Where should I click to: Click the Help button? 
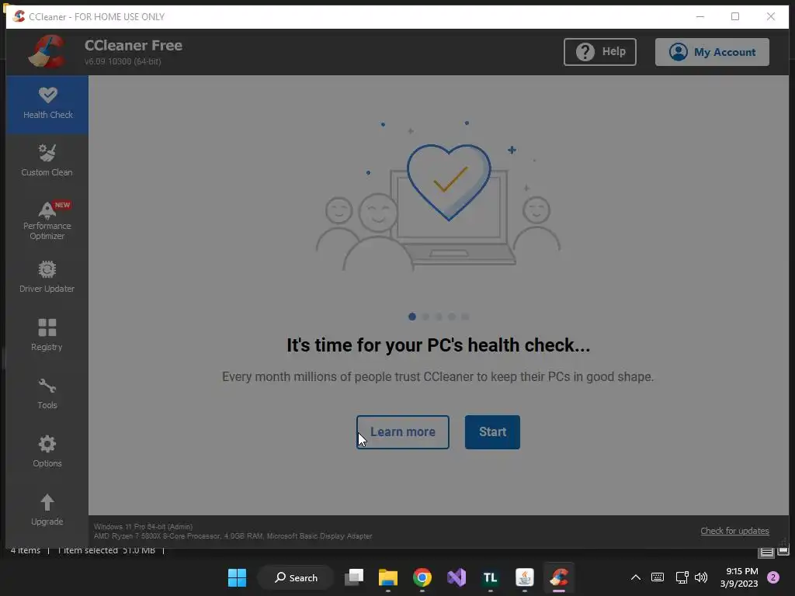pyautogui.click(x=600, y=52)
